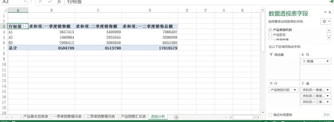Add a new sheet with plus icon
334x122 pixels.
(x=176, y=117)
